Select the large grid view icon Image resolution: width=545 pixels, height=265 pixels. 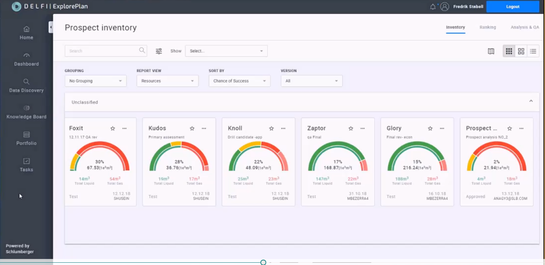point(521,51)
